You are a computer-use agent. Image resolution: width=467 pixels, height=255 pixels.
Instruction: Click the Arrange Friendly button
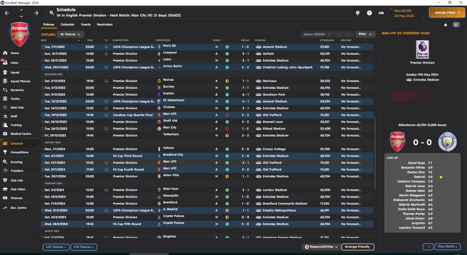point(358,247)
